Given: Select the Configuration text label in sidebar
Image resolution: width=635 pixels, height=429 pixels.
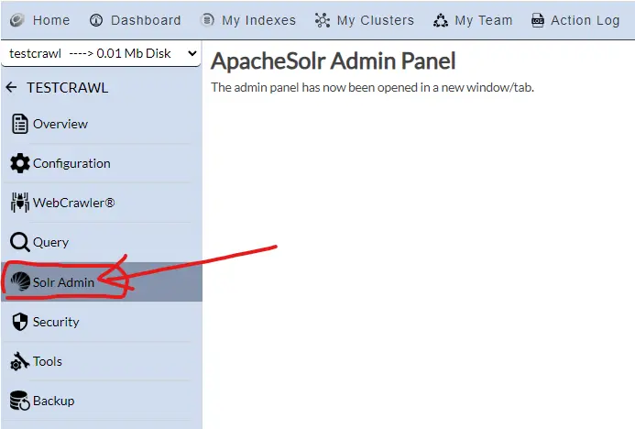Looking at the screenshot, I should click(71, 163).
